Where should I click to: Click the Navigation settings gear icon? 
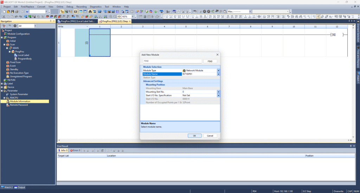pyautogui.click(x=15, y=26)
